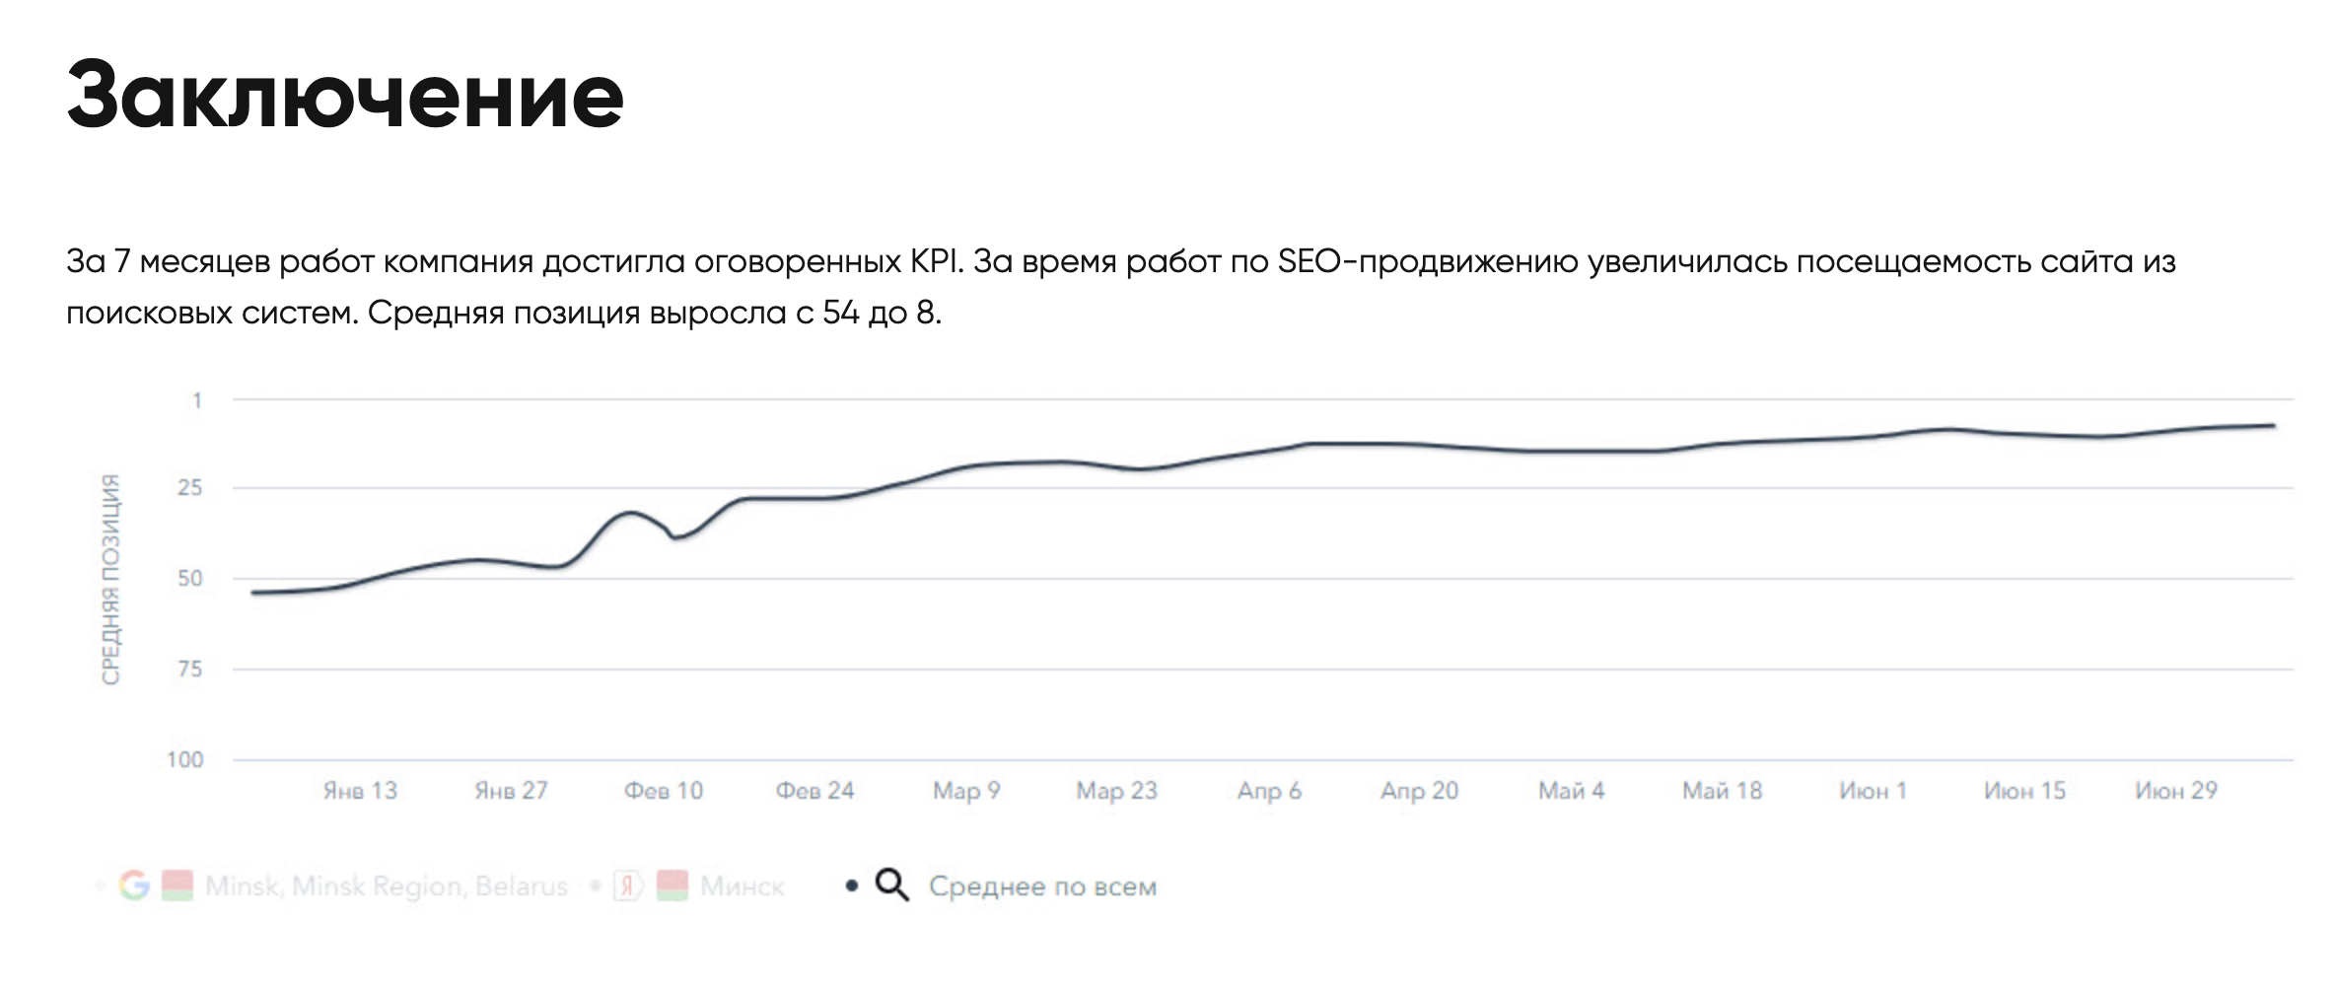Click the Google logo in the legend
The image size is (2335, 992).
pyautogui.click(x=134, y=886)
